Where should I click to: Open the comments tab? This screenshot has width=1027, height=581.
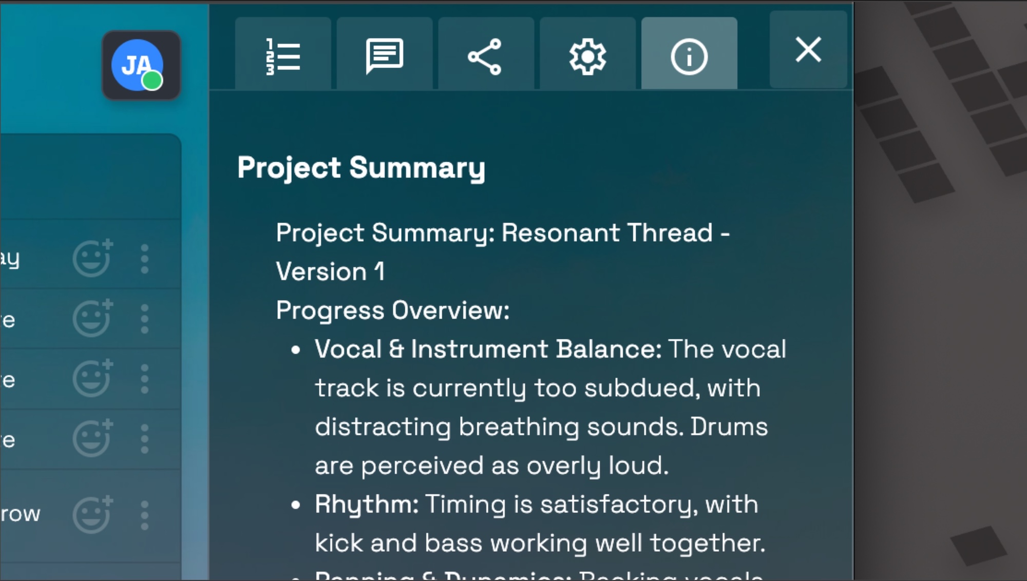click(x=385, y=54)
